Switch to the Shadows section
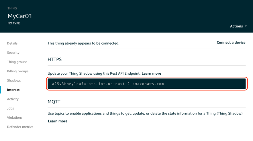 [14, 80]
